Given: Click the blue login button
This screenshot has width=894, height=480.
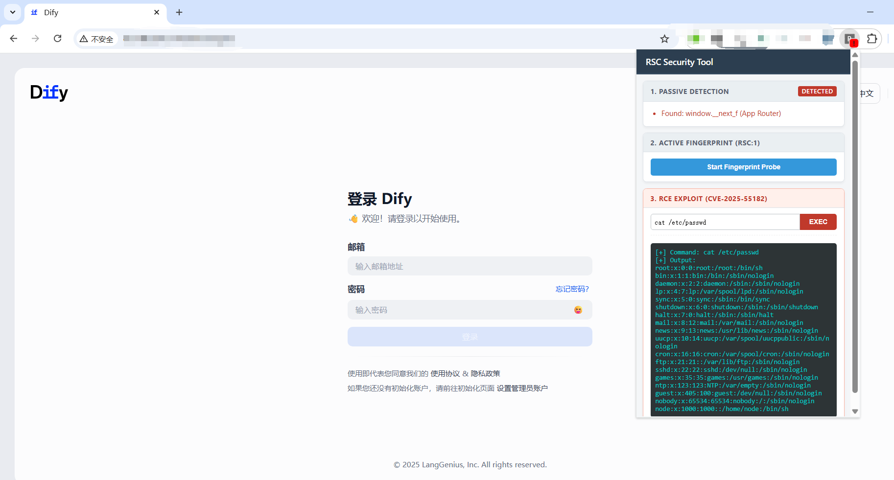Looking at the screenshot, I should pos(470,337).
